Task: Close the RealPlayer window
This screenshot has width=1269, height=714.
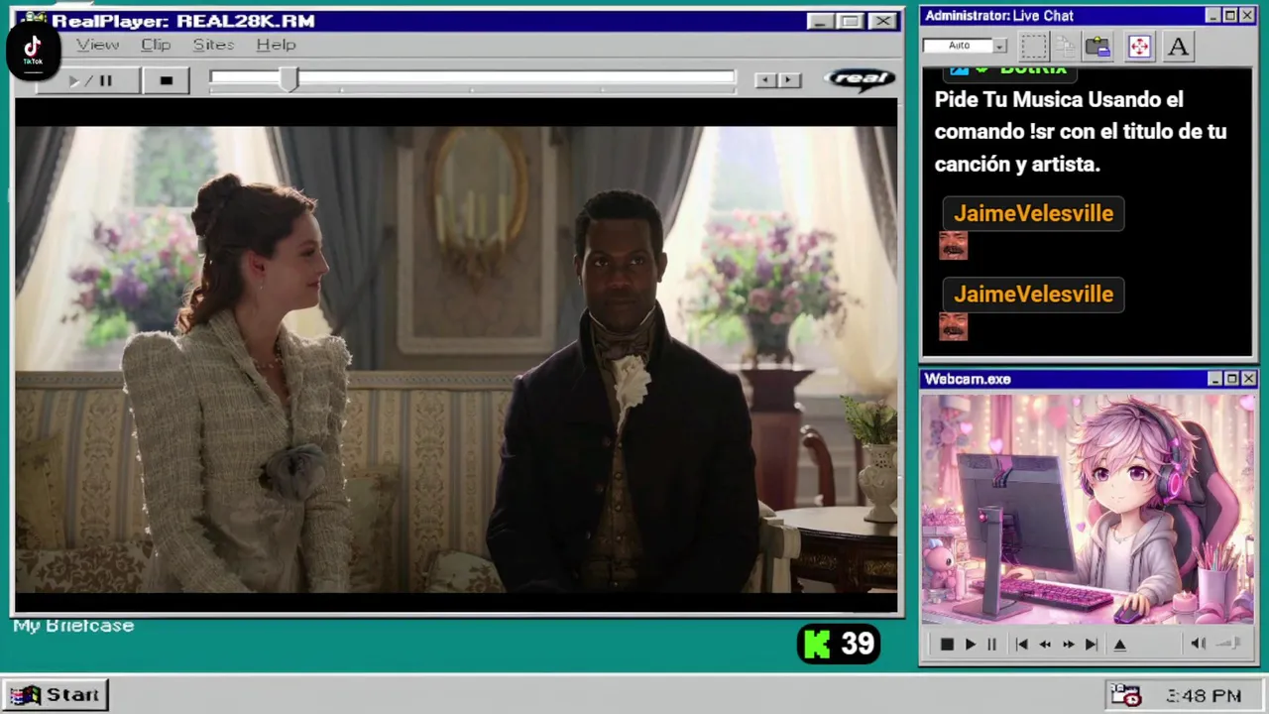Action: pos(882,21)
